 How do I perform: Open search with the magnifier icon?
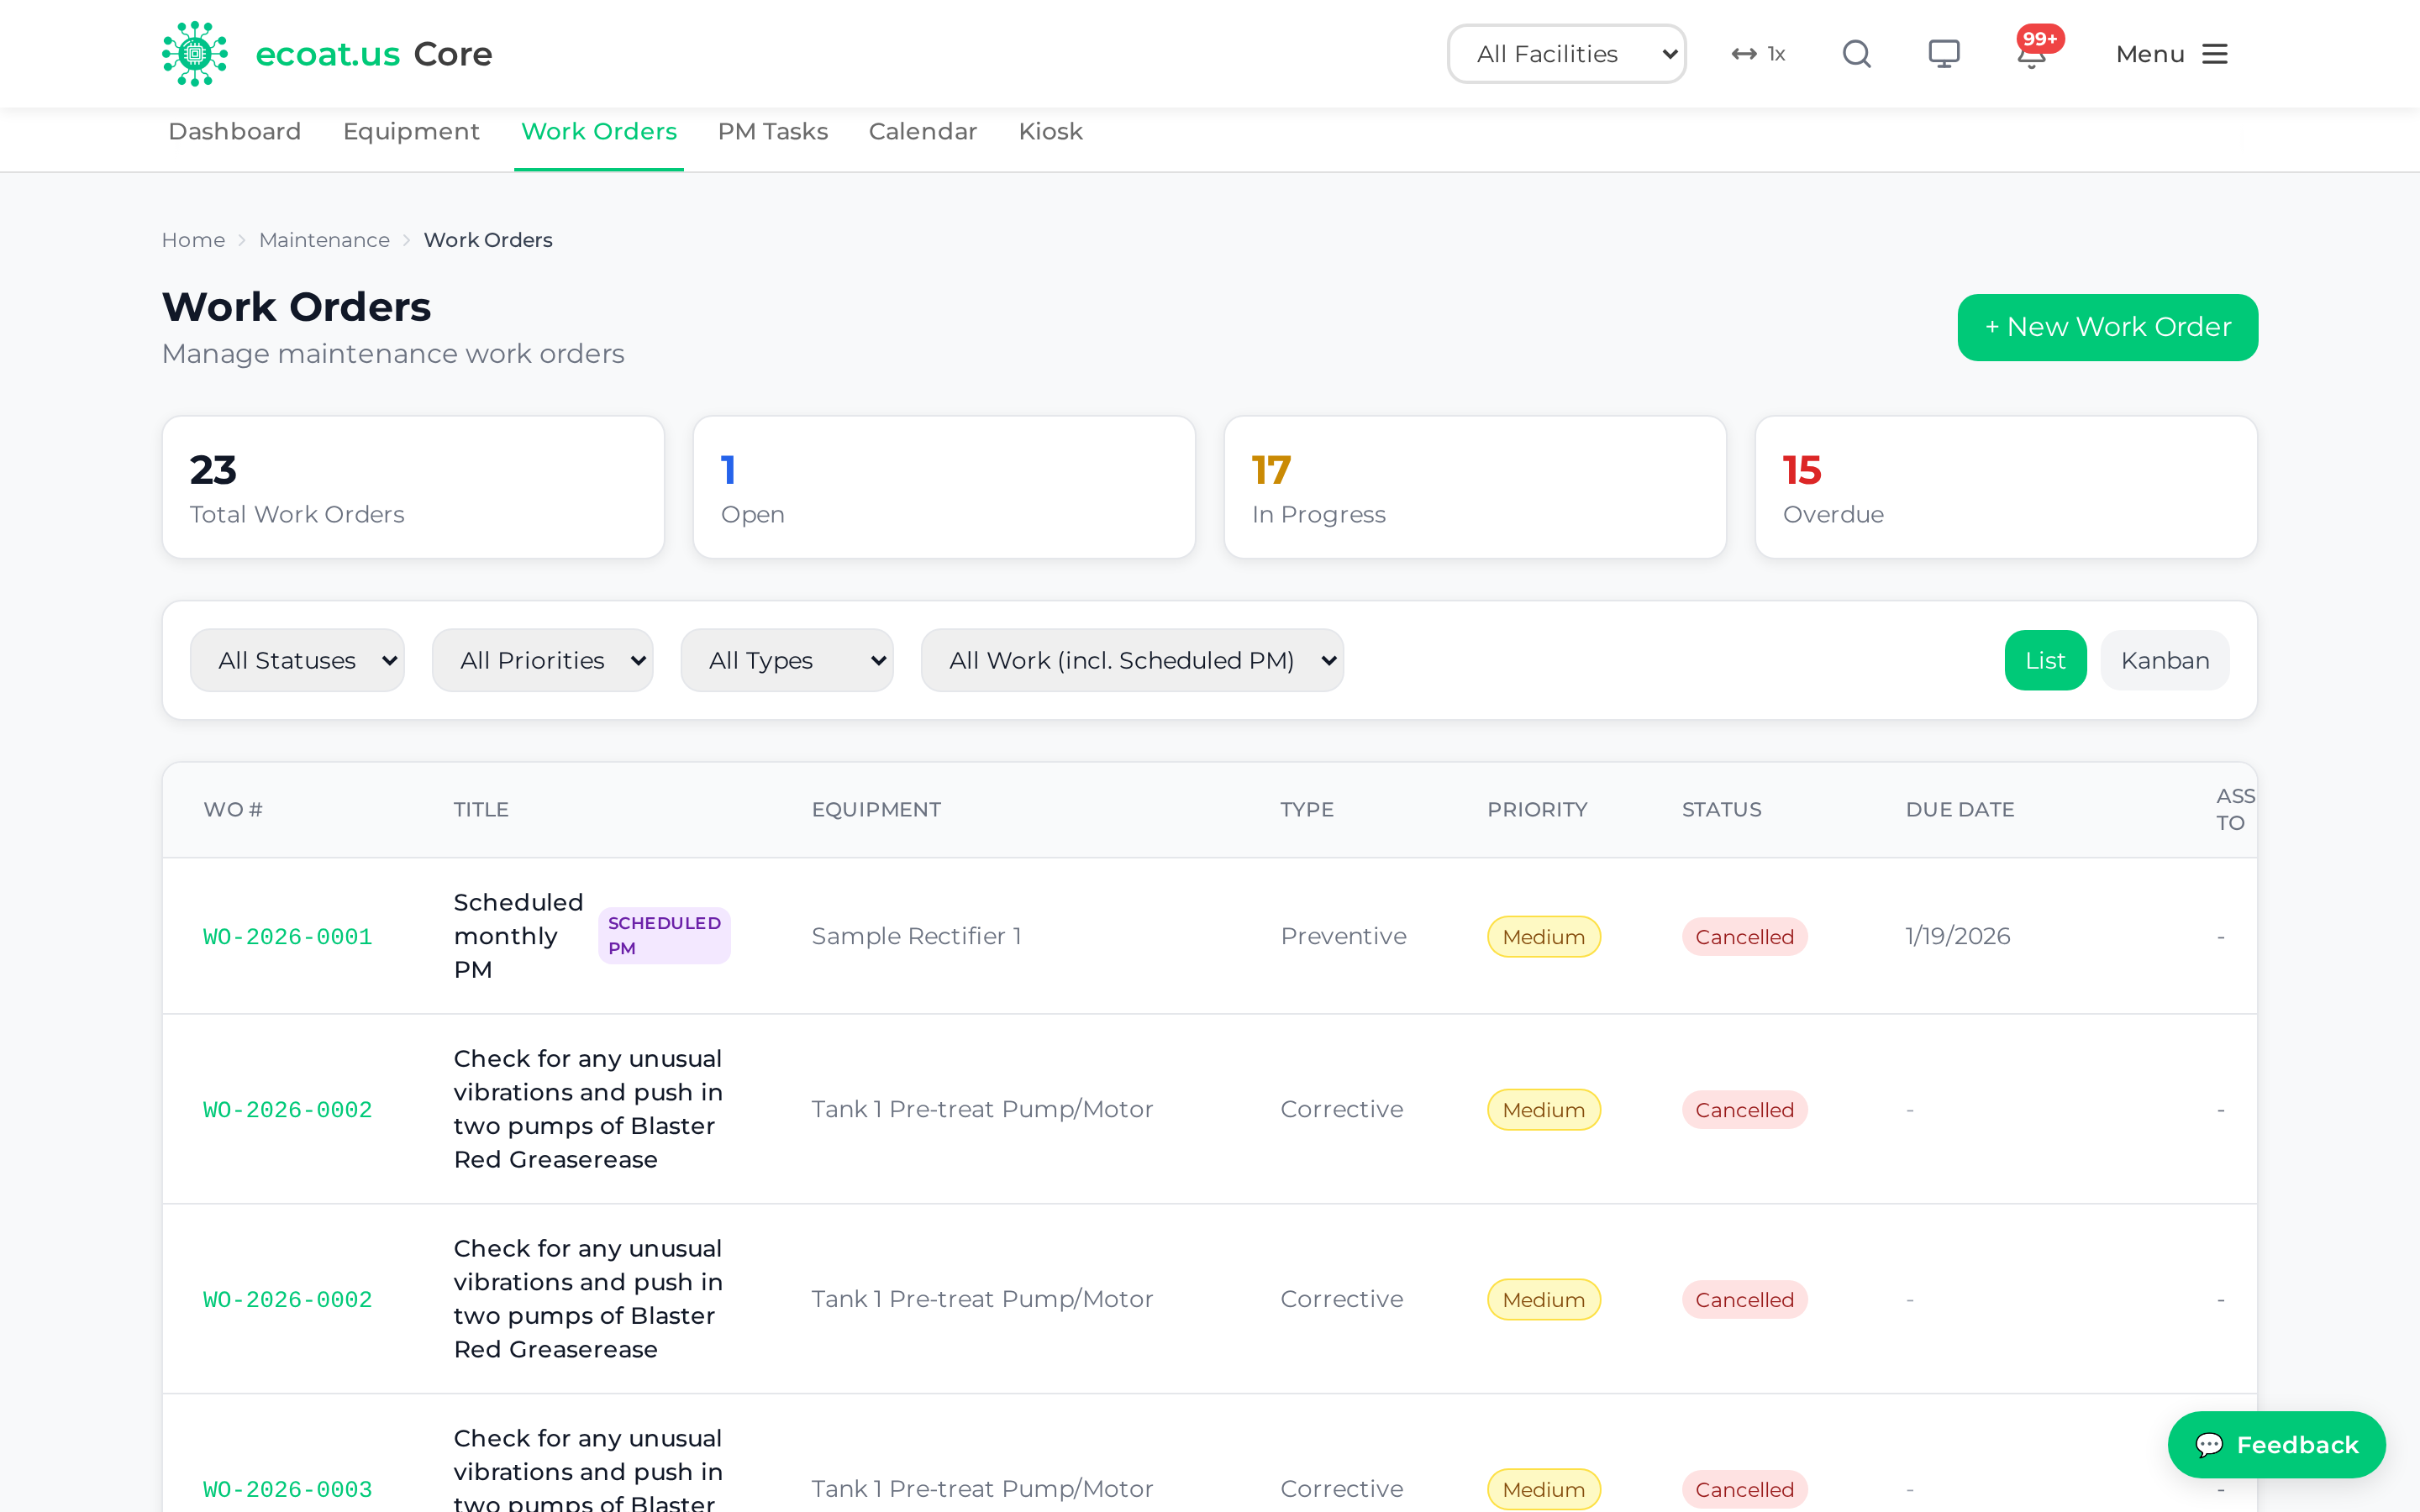pos(1857,54)
